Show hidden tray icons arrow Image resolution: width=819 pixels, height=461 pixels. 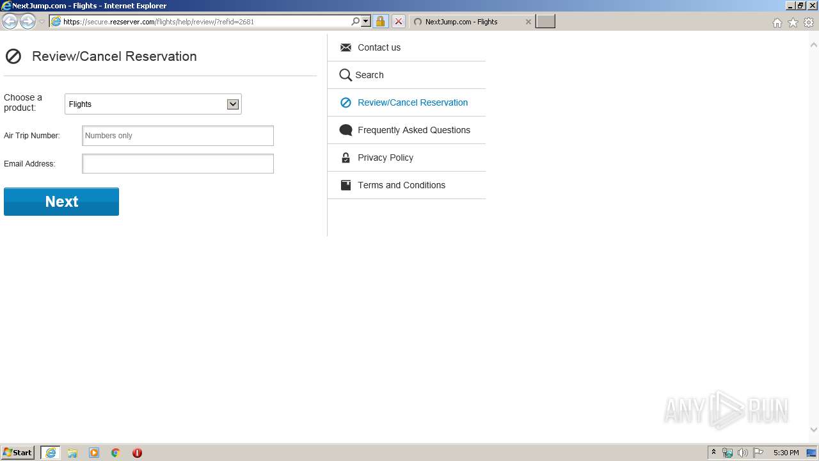tap(713, 453)
